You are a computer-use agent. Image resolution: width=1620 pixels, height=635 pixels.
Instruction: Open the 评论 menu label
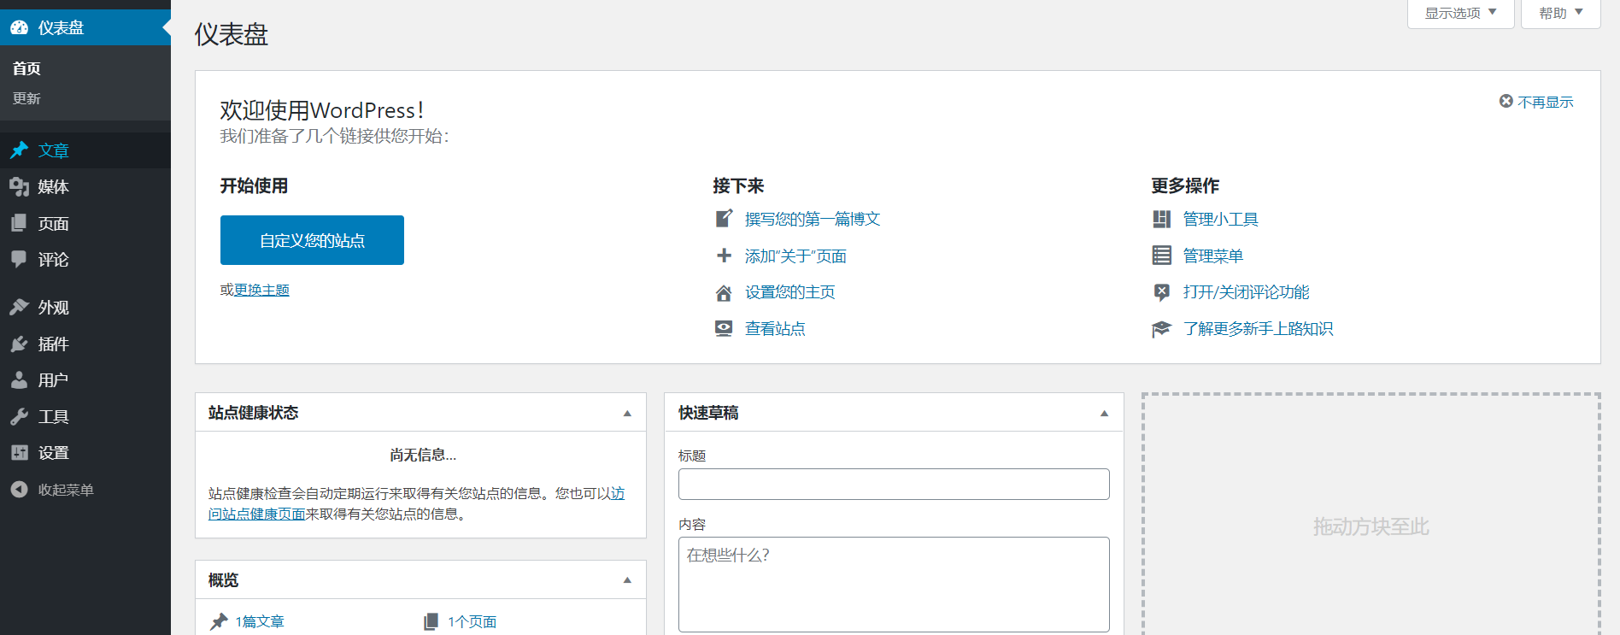53,260
